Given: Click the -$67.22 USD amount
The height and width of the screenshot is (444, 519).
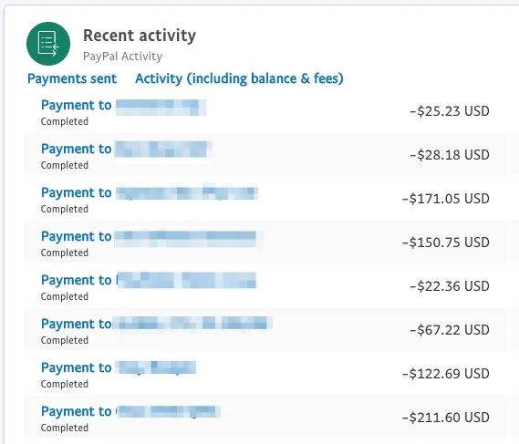Looking at the screenshot, I should click(450, 330).
